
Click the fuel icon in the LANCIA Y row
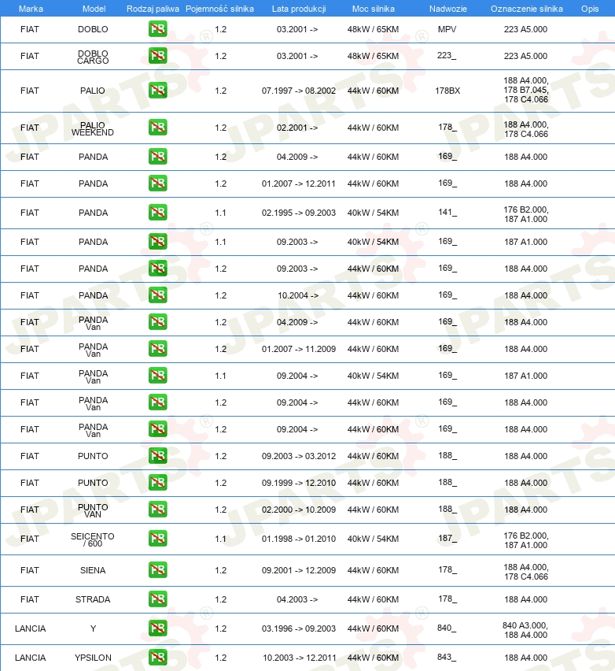click(x=158, y=628)
